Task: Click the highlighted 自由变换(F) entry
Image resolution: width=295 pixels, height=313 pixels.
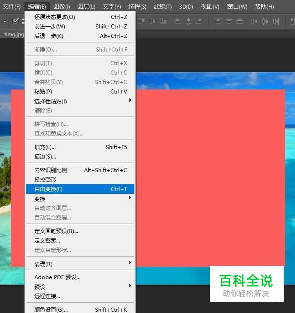Action: coord(80,189)
